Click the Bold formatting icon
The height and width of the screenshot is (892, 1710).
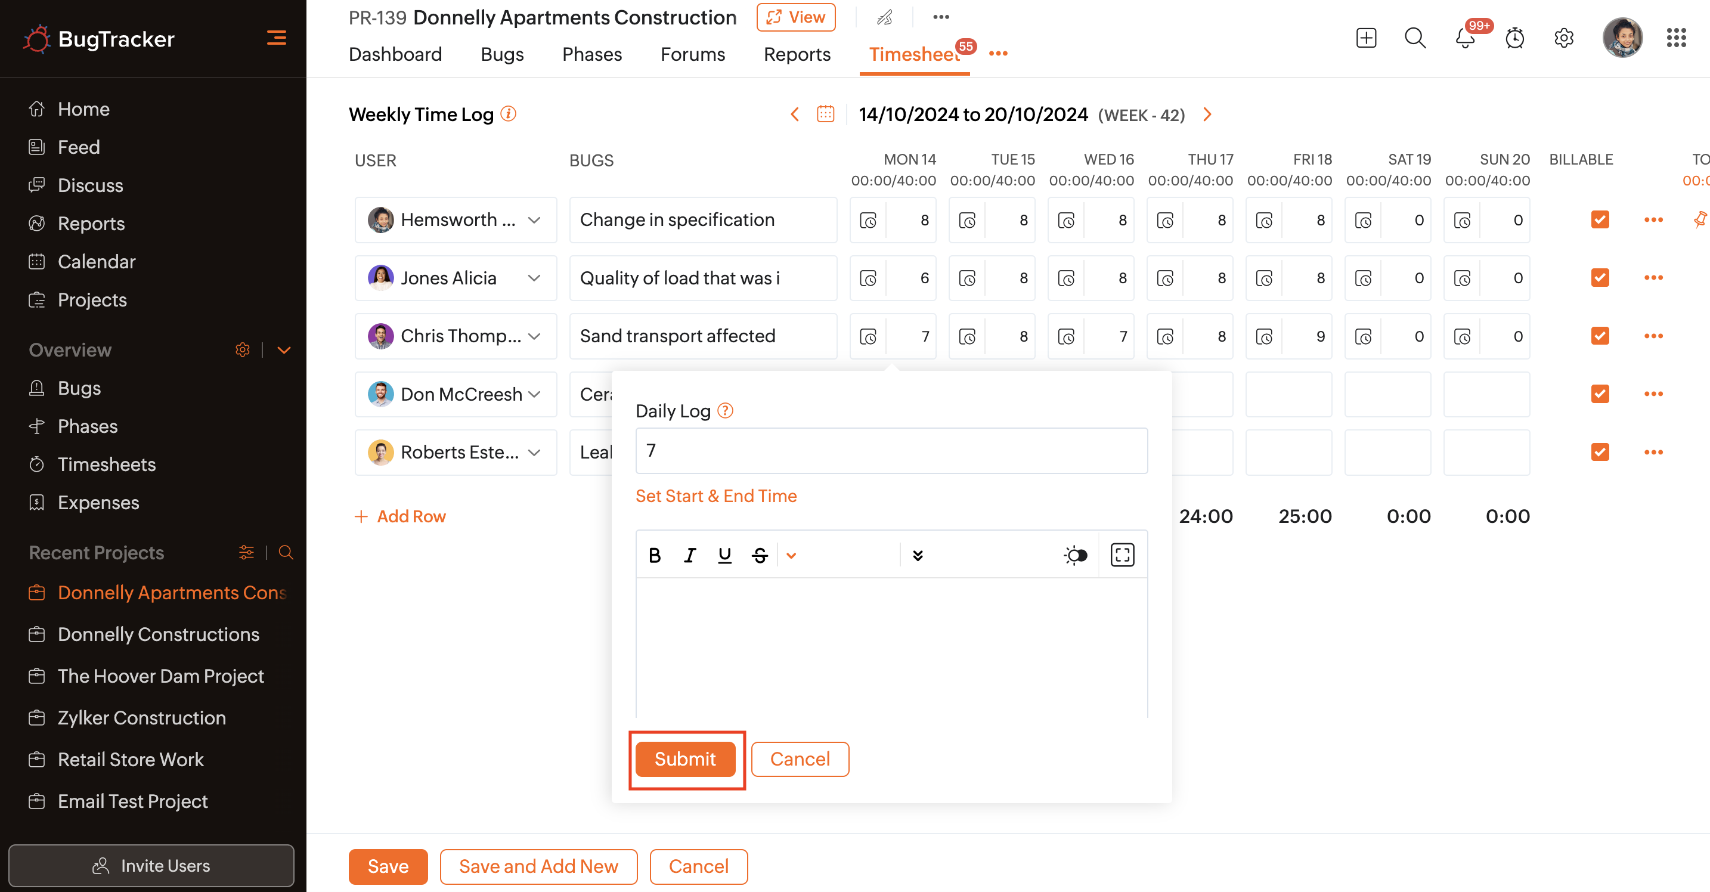point(655,555)
